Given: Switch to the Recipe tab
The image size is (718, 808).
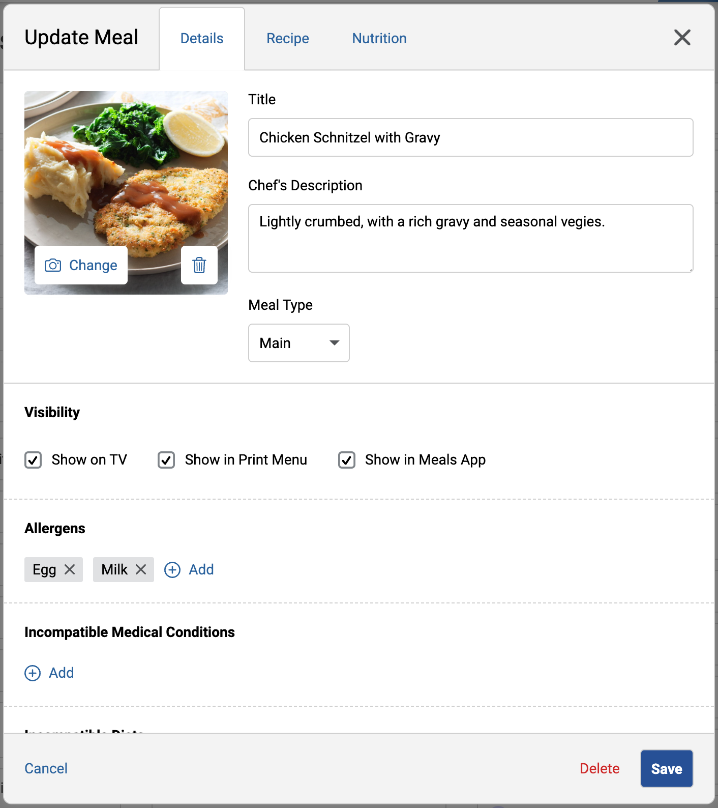Looking at the screenshot, I should [287, 39].
